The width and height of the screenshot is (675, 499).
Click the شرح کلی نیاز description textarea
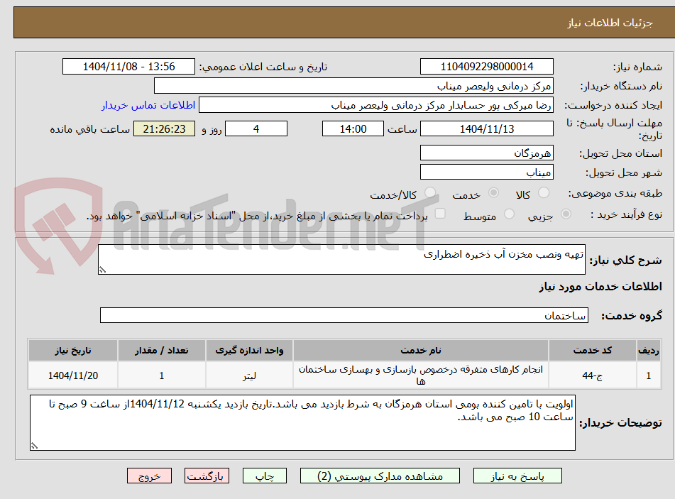click(x=341, y=259)
